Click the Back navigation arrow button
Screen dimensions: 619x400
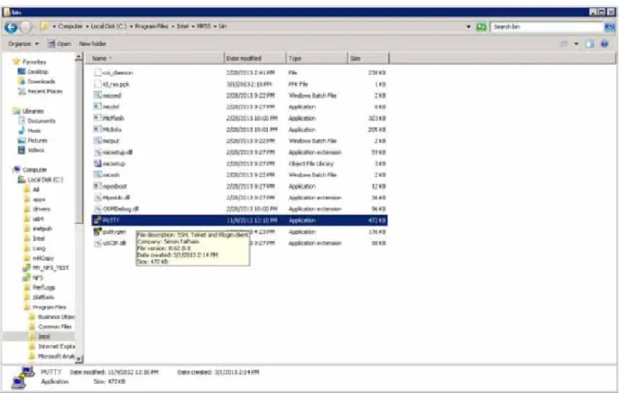click(11, 27)
